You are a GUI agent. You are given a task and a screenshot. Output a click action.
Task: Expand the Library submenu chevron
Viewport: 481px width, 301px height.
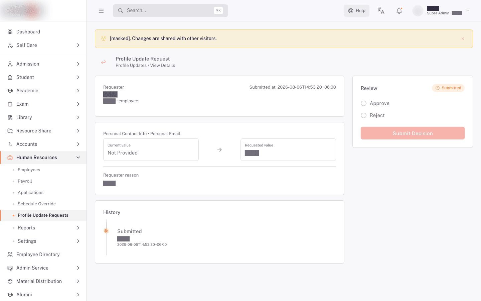pyautogui.click(x=78, y=117)
